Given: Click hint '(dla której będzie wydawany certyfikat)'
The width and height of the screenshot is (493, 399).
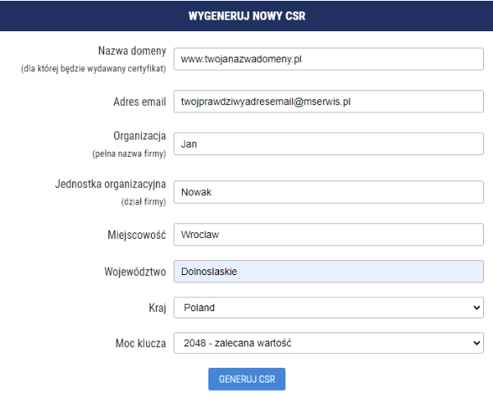Looking at the screenshot, I should click(94, 69).
